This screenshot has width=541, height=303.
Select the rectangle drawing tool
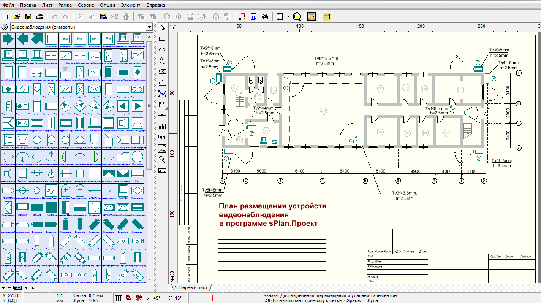[162, 38]
